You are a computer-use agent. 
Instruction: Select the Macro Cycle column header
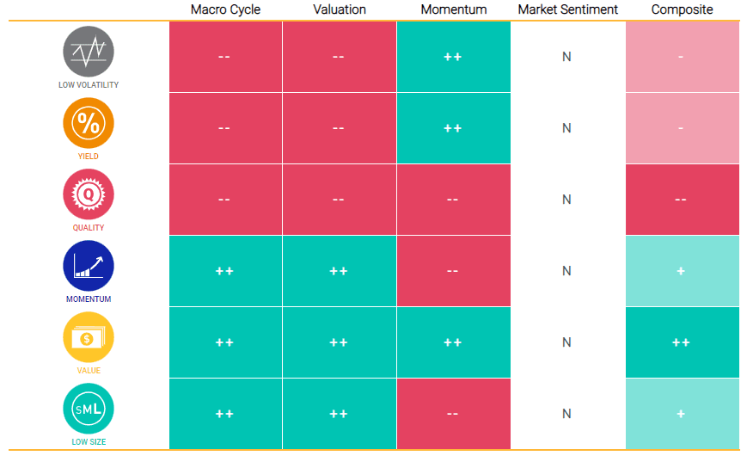pos(225,10)
